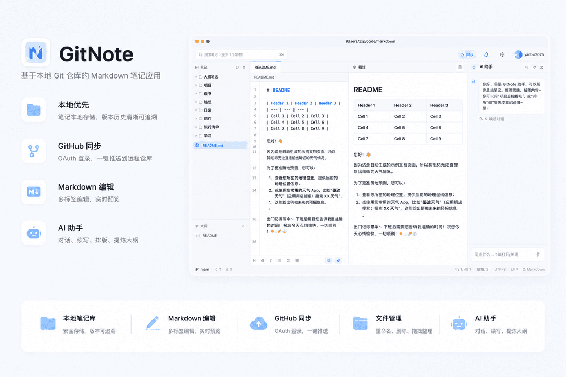Viewport: 566px width, 377px height.
Task: Click the pin icon in AI panel header
Action: [x=534, y=68]
